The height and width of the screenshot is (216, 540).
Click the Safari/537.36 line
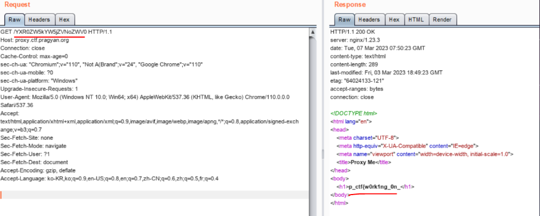(x=16, y=105)
